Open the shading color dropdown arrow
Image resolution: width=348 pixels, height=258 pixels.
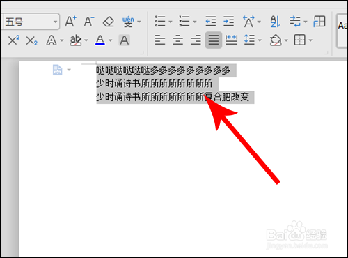pyautogui.click(x=286, y=40)
